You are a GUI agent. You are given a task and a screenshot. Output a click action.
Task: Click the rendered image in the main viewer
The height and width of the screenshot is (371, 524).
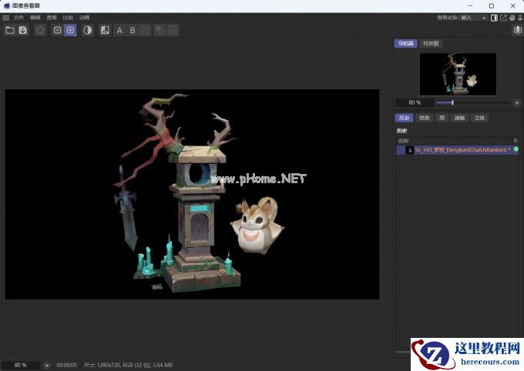tap(192, 194)
